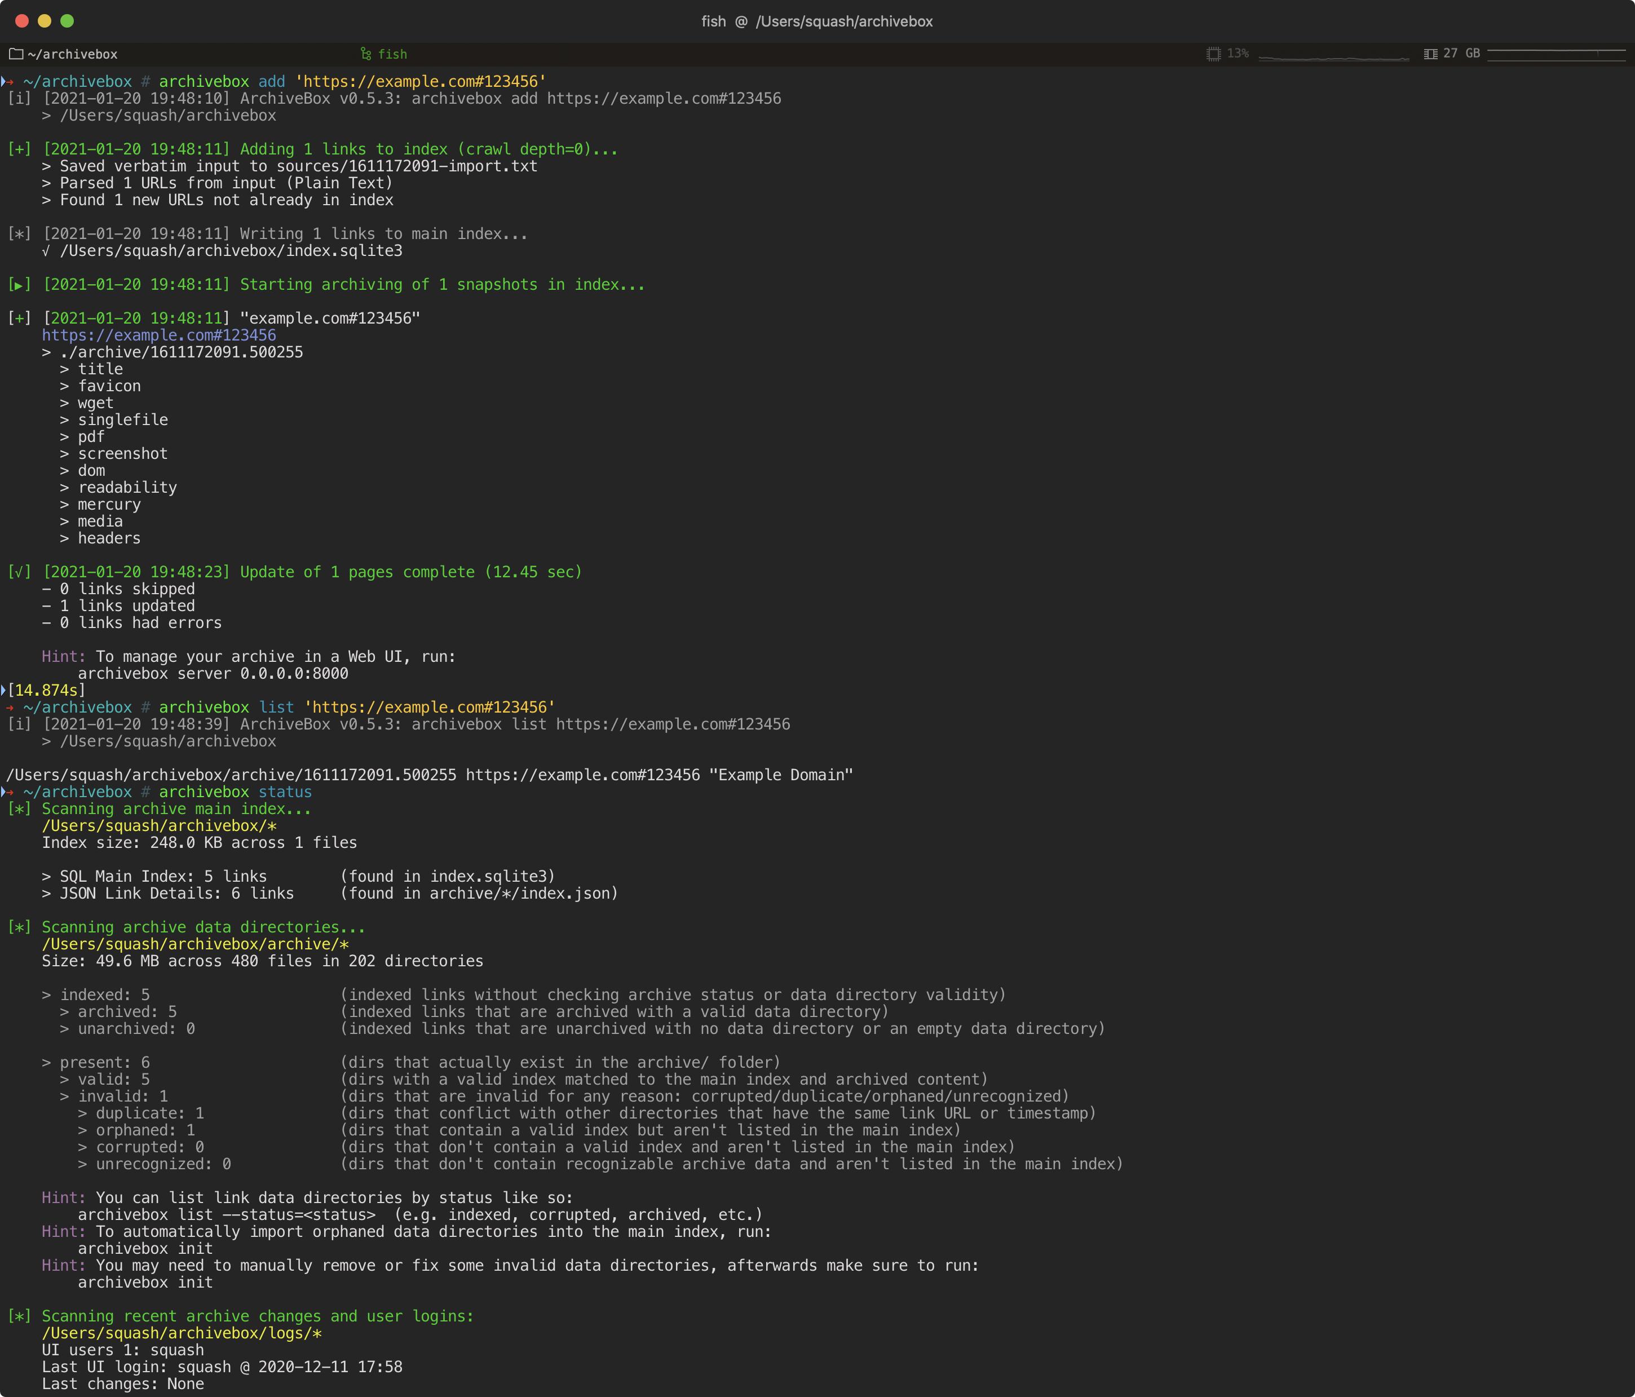Click the yellow minimize window button
Image resolution: width=1635 pixels, height=1397 pixels.
[45, 21]
